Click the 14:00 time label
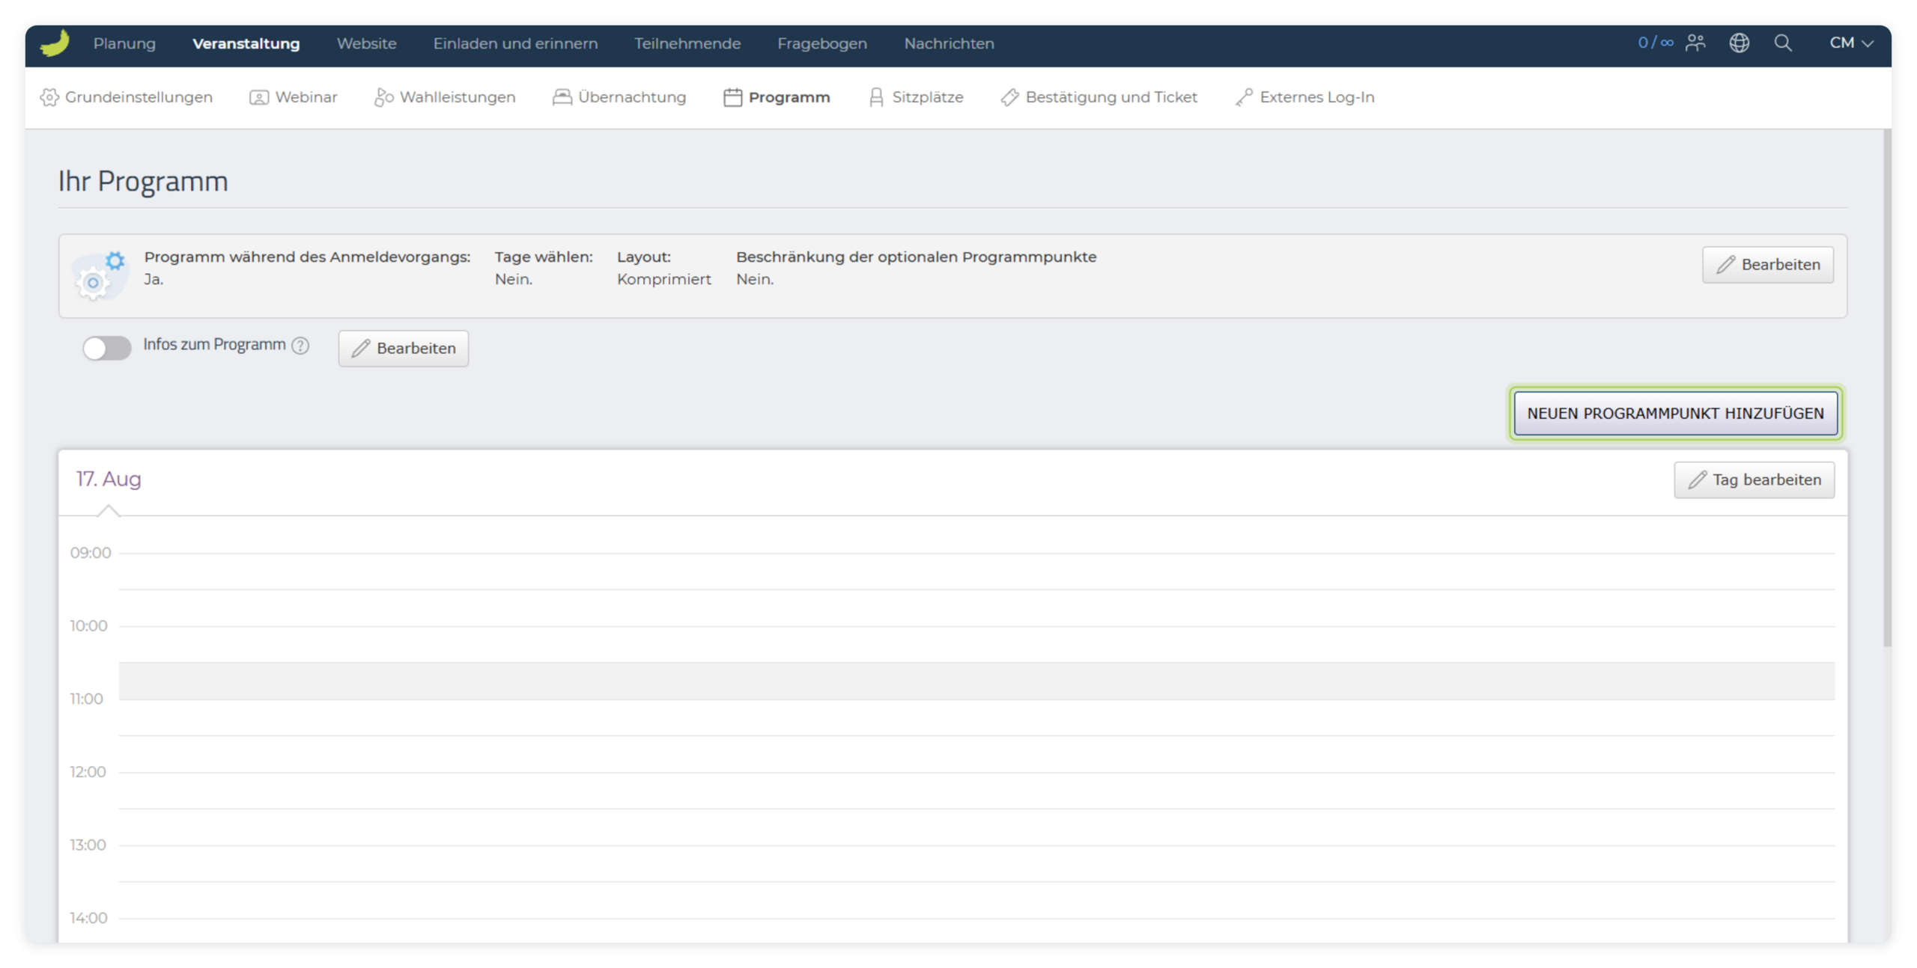The height and width of the screenshot is (968, 1917). point(88,918)
